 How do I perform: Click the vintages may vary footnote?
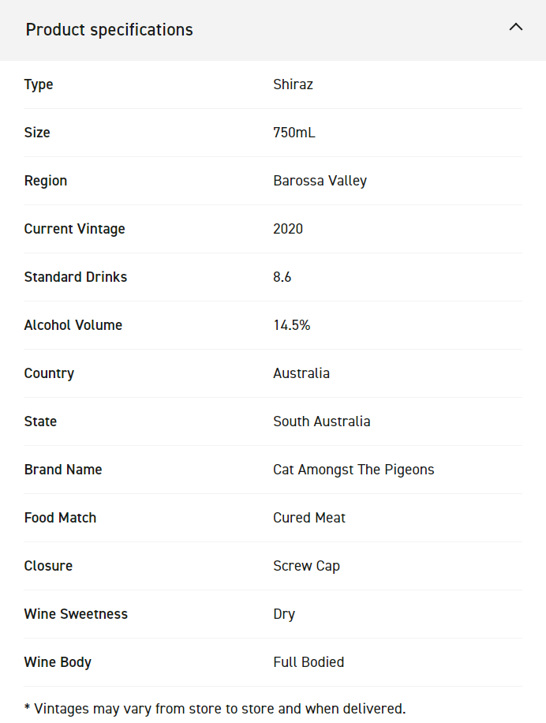215,709
